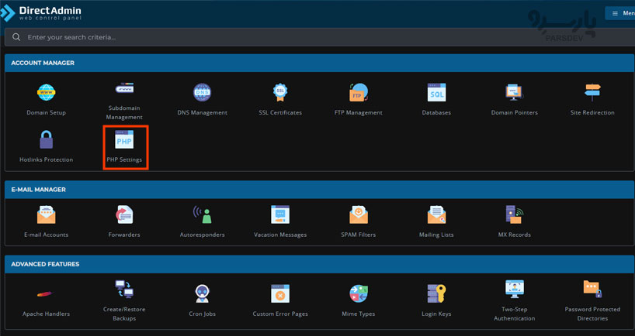
Task: Open Mailing Lists icon
Action: coord(436,215)
